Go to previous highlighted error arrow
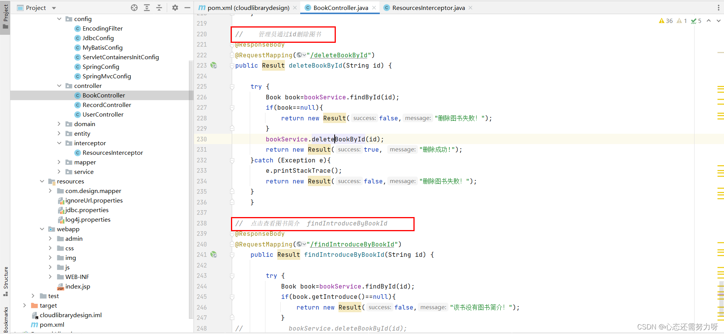Screen dimensions: 724x334 point(709,21)
